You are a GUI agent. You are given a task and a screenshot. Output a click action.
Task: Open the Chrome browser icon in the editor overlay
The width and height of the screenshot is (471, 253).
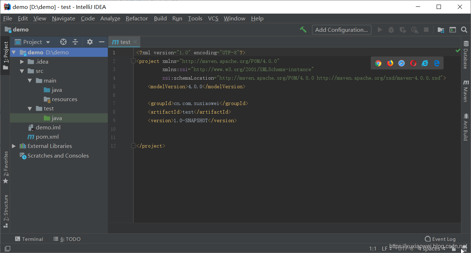[x=378, y=63]
